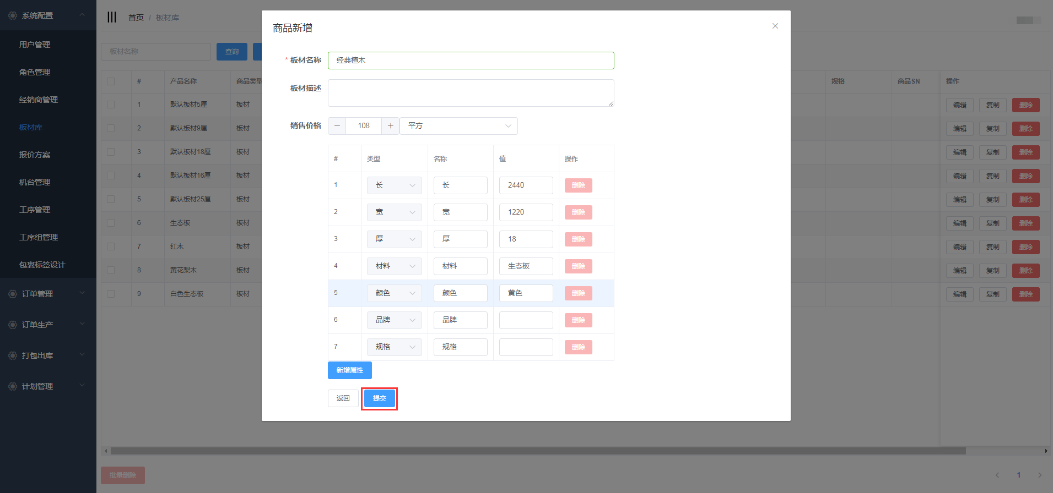Click the plus icon to increase 销售价格

click(390, 126)
